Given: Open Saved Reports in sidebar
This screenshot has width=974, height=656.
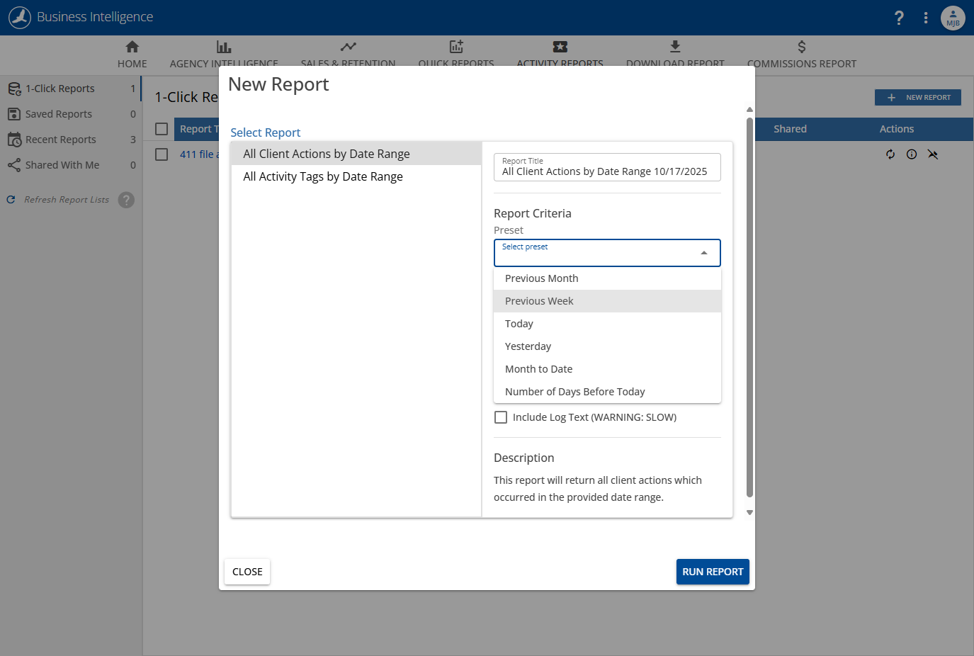Looking at the screenshot, I should coord(71,114).
